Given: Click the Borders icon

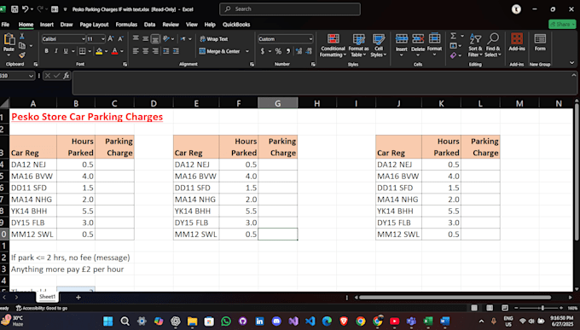Looking at the screenshot, I should (x=82, y=51).
